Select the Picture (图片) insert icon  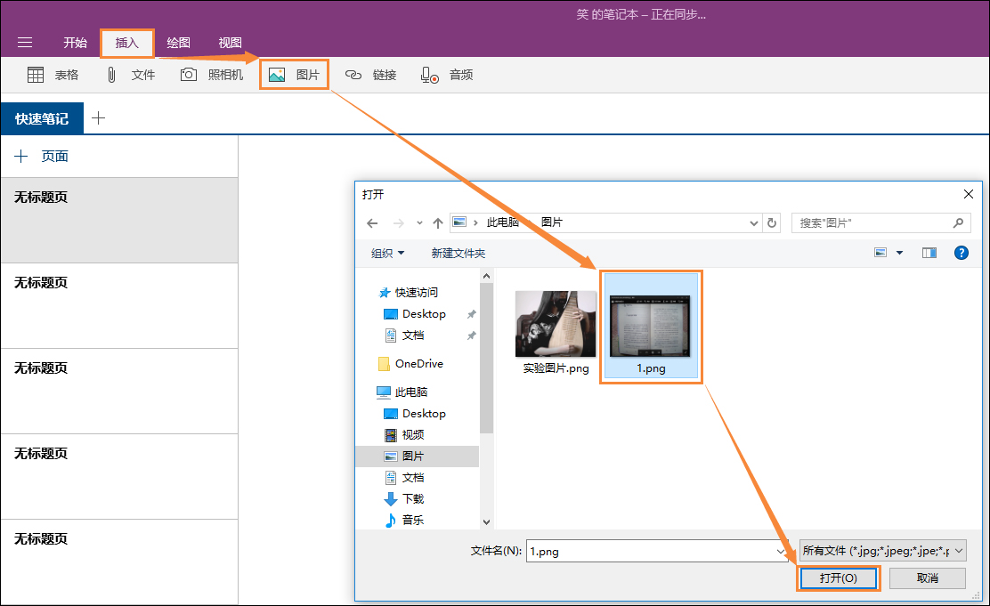coord(277,74)
